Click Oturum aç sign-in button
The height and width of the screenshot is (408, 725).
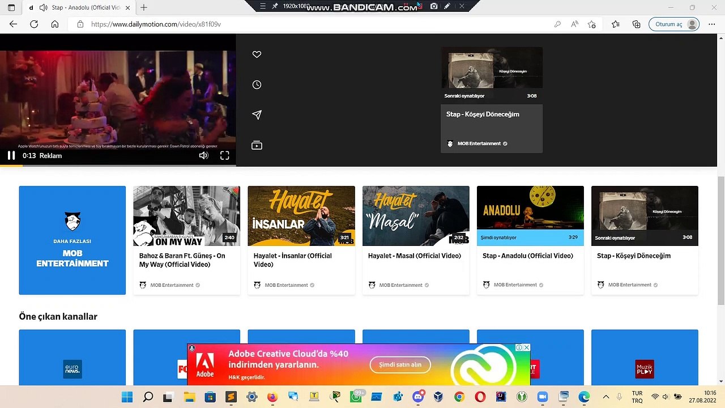674,24
